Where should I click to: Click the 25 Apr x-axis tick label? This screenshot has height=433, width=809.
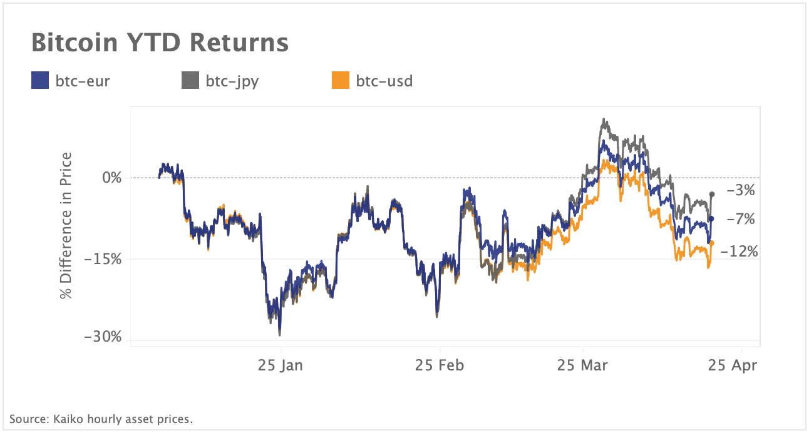(x=733, y=365)
